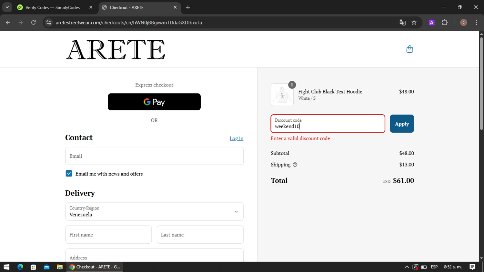Screen dimensions: 484x272
Task: Open the network status tray icon
Action: tap(415, 267)
